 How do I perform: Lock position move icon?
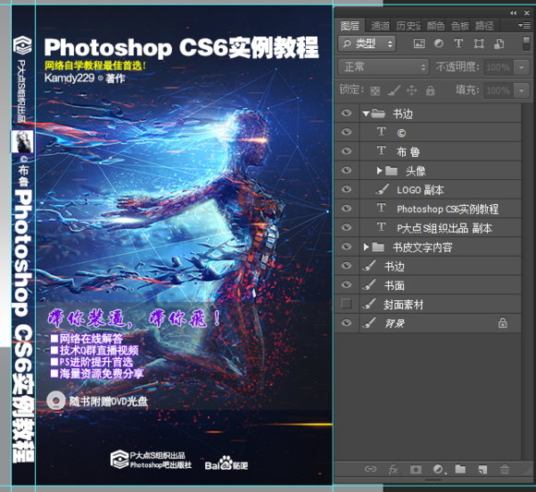tap(411, 90)
